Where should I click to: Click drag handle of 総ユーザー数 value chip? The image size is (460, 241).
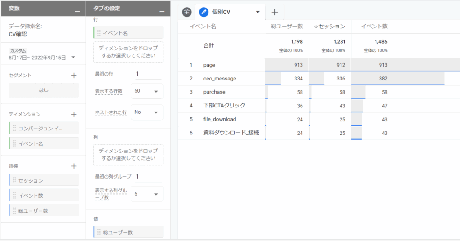(99, 232)
